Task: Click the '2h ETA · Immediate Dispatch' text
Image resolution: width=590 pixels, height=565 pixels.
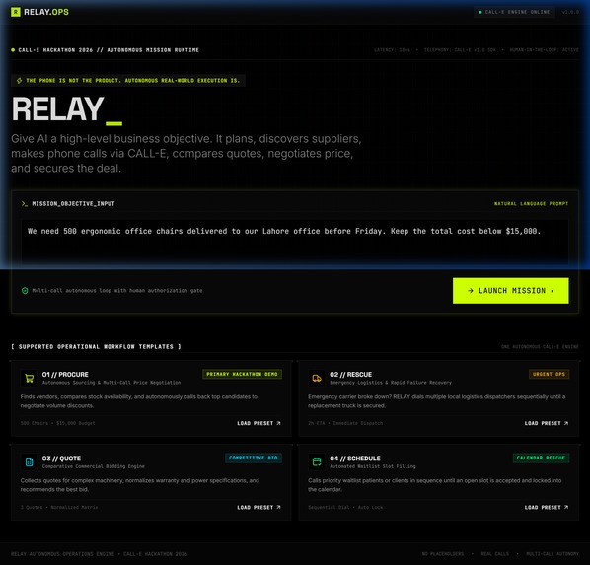Action: 345,423
